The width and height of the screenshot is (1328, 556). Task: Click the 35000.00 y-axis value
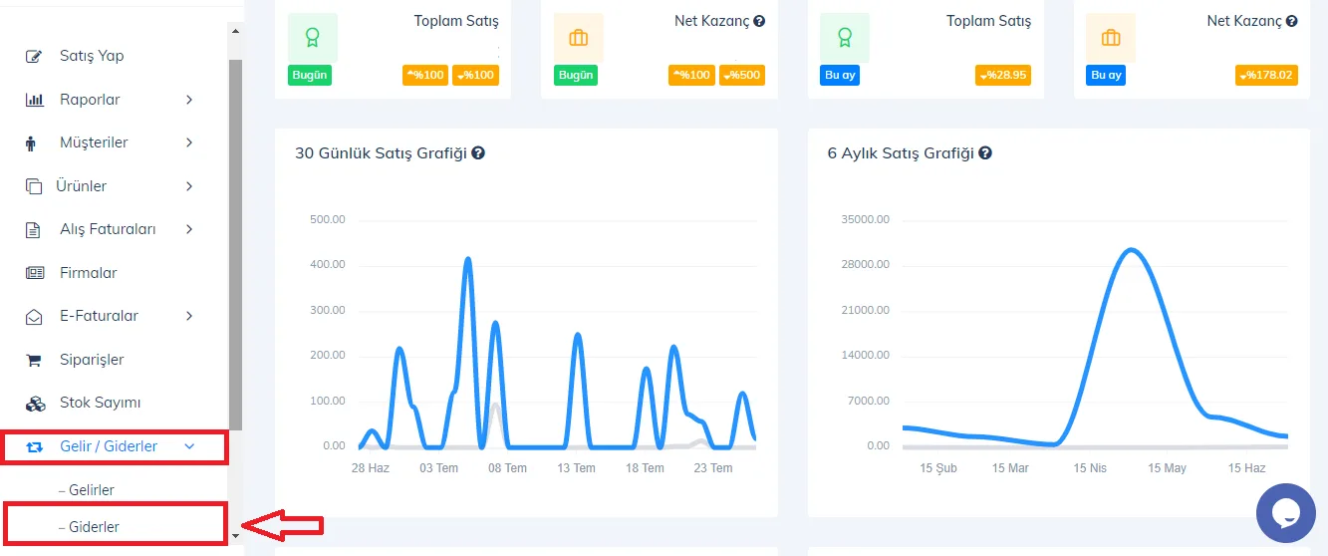tap(866, 219)
